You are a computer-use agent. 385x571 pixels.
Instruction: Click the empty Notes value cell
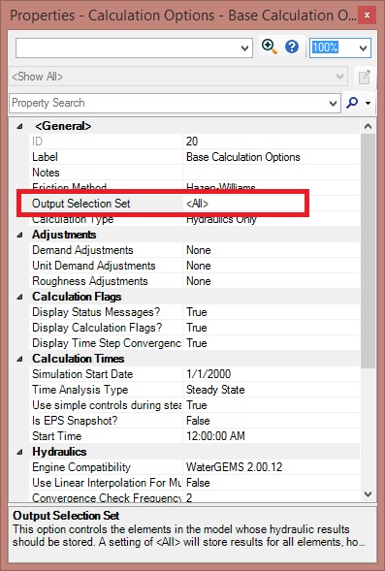point(271,173)
